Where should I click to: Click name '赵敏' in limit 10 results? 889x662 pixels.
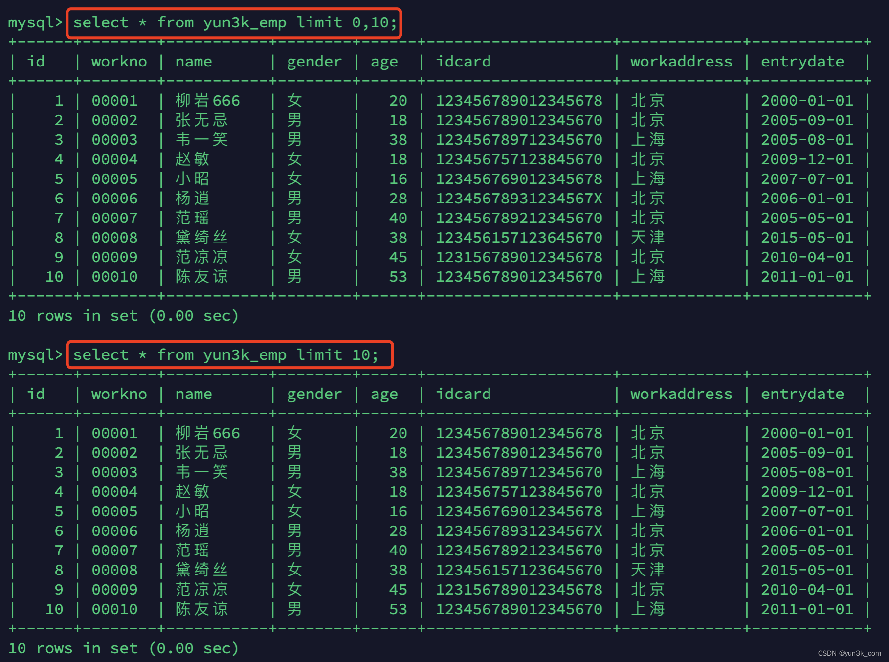193,492
